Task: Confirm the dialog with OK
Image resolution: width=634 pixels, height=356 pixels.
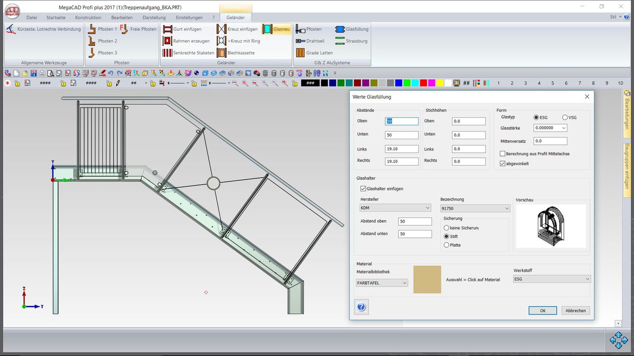Action: tap(543, 311)
